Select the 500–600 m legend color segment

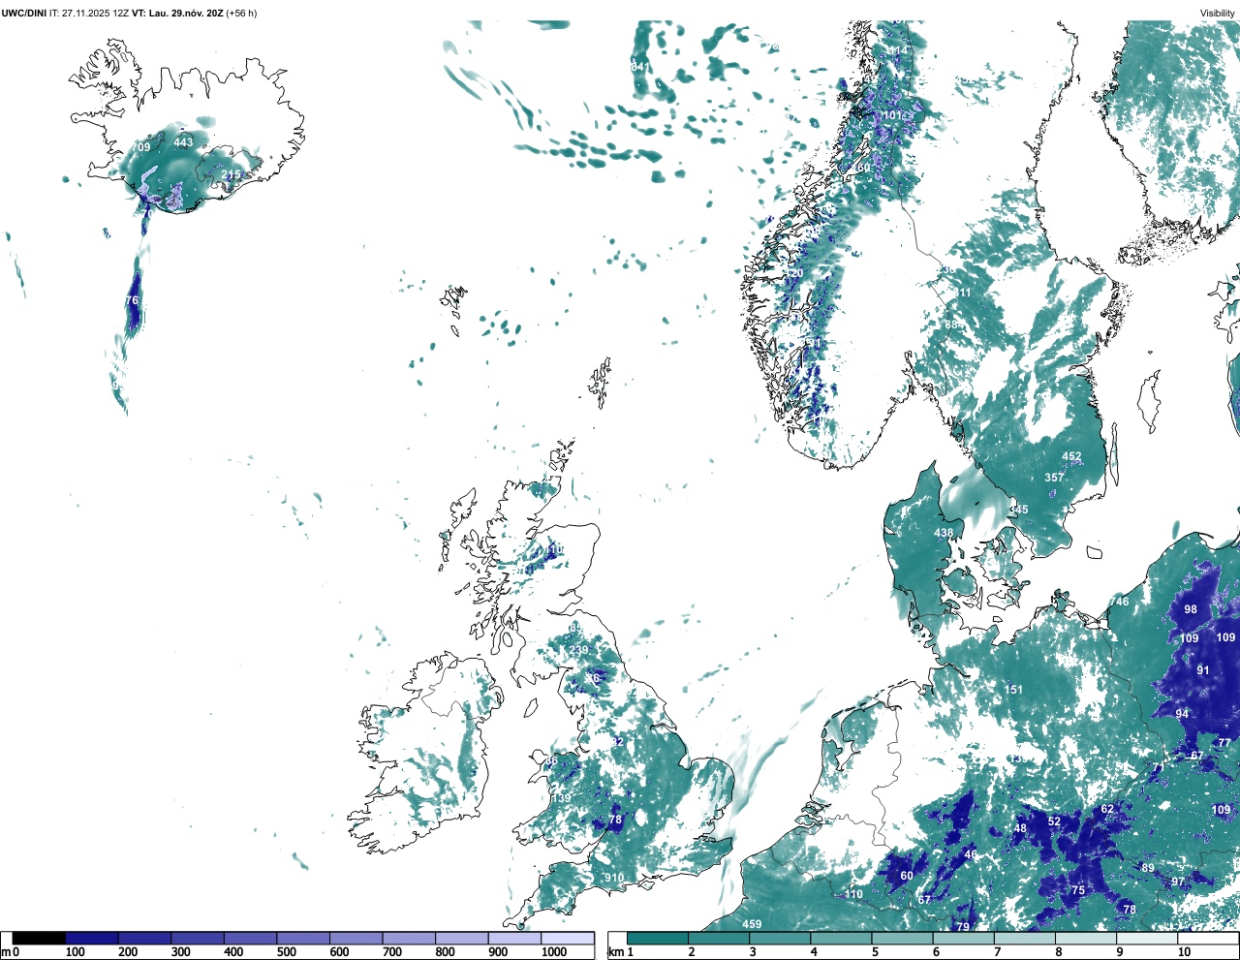(x=303, y=939)
